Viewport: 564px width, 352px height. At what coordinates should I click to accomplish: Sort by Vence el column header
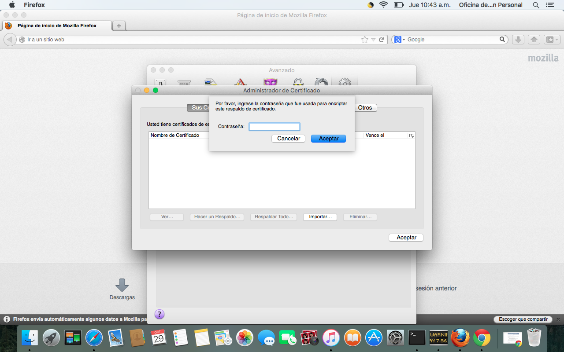[x=386, y=136]
